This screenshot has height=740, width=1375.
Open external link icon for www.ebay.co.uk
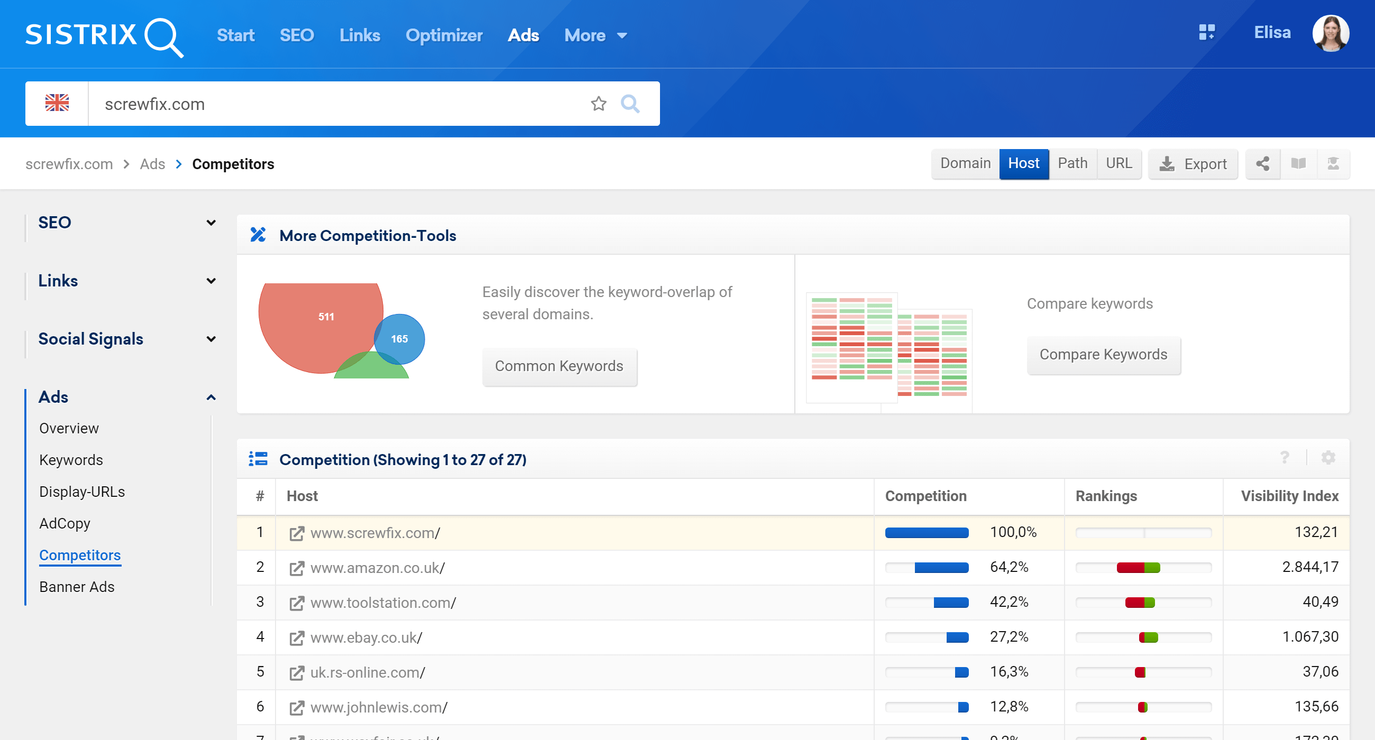click(x=297, y=637)
